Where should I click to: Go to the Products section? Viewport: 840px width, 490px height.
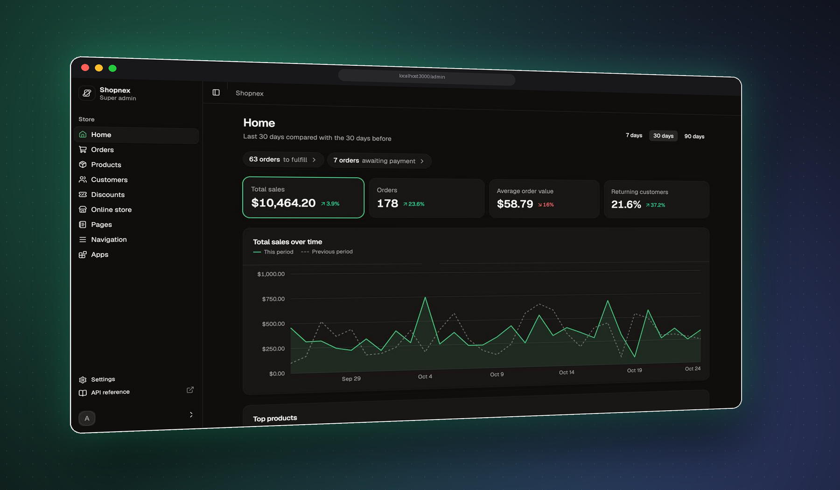tap(136, 164)
